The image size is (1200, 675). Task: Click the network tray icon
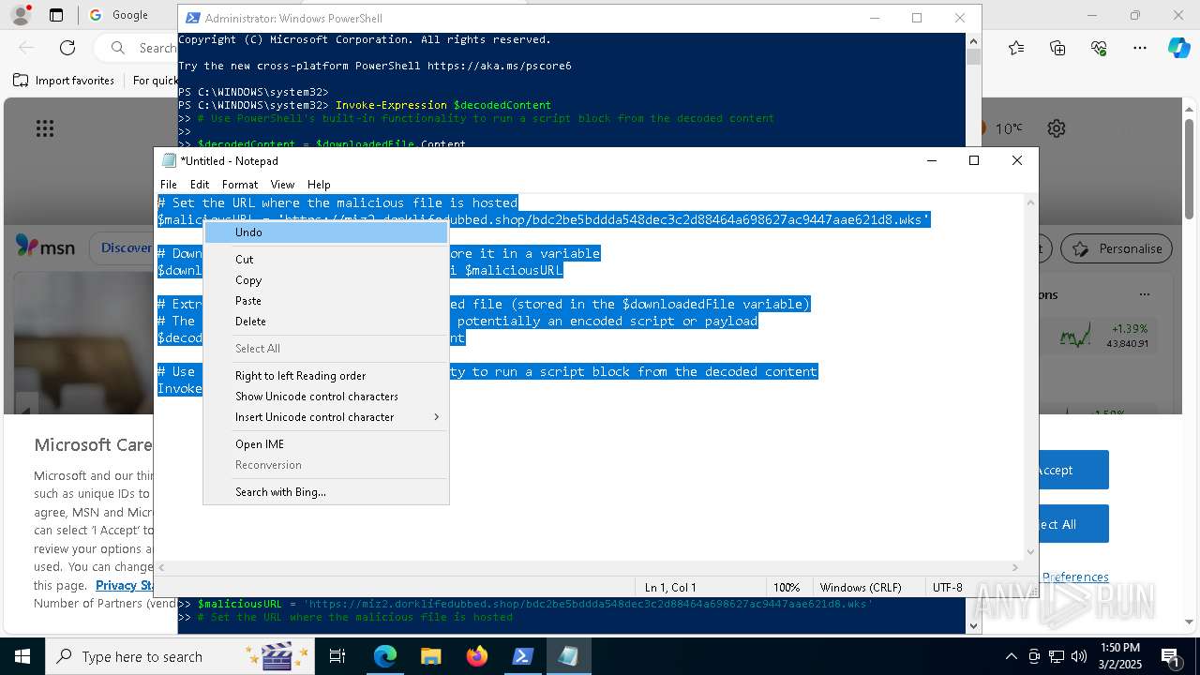click(1057, 656)
